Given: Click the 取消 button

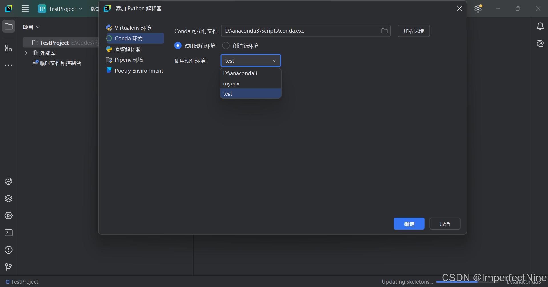Looking at the screenshot, I should pyautogui.click(x=445, y=224).
